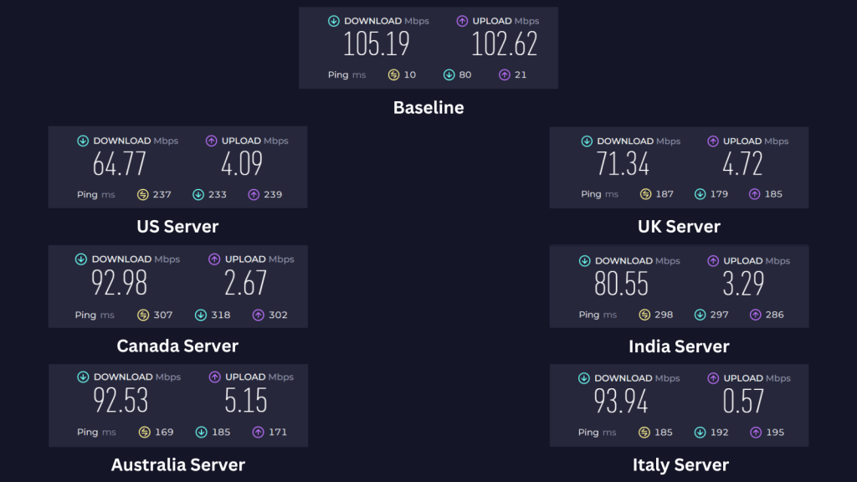857x482 pixels.
Task: Click the Canada Server caption
Action: click(177, 346)
